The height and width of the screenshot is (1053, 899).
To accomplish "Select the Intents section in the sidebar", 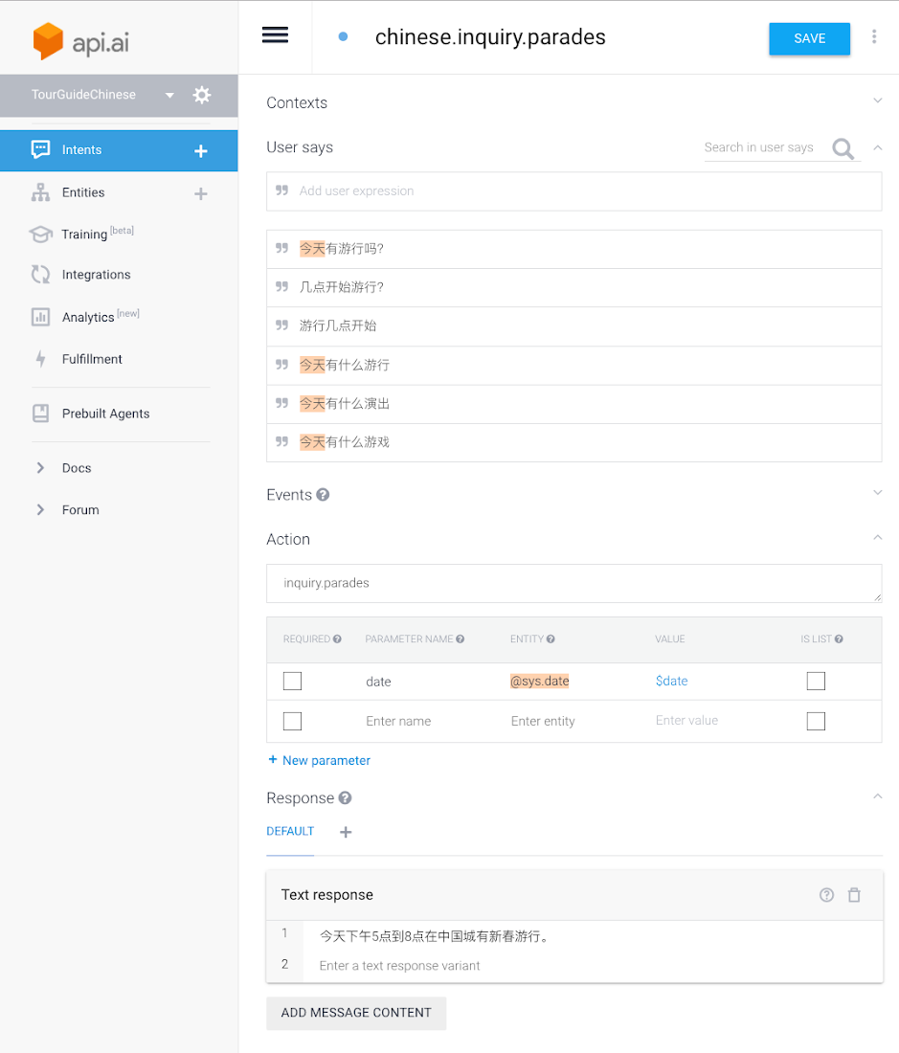I will [80, 149].
